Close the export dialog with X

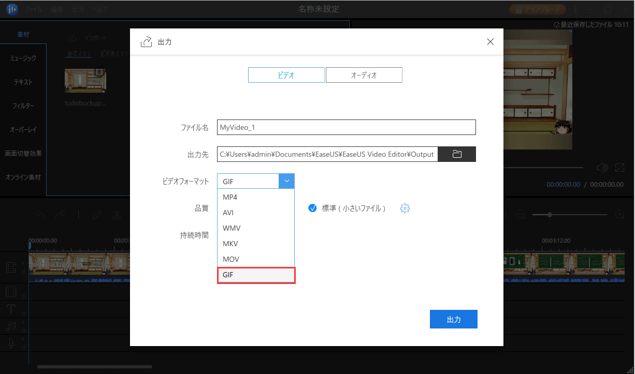pyautogui.click(x=490, y=42)
